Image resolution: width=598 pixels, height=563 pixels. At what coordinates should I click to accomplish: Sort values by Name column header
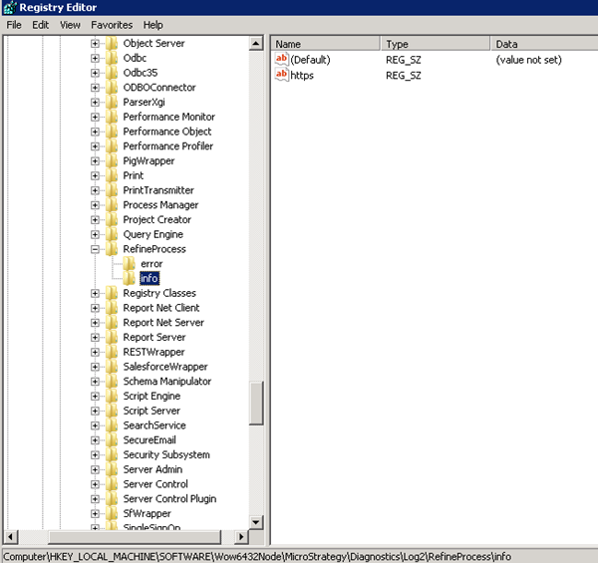[325, 44]
